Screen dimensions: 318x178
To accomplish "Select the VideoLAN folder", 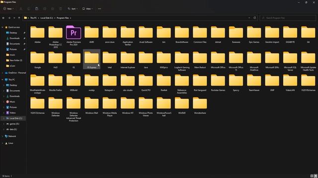I will coord(290,83).
